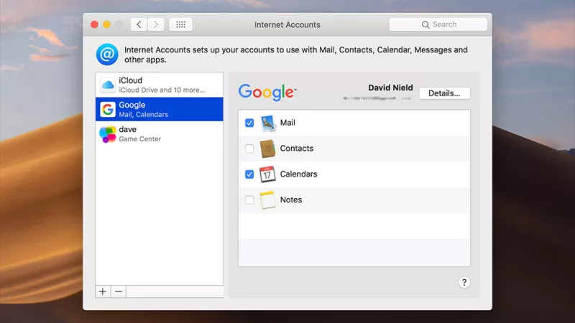The height and width of the screenshot is (323, 575).
Task: Click the Internet Accounts @ icon
Action: pos(107,55)
